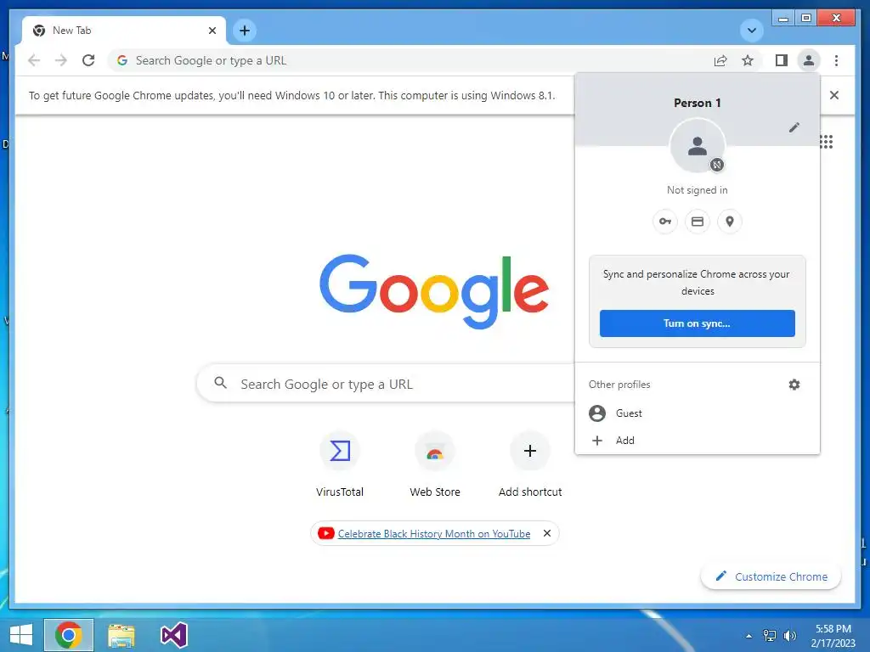Click the Google search box on page
The height and width of the screenshot is (652, 870).
[x=386, y=384]
